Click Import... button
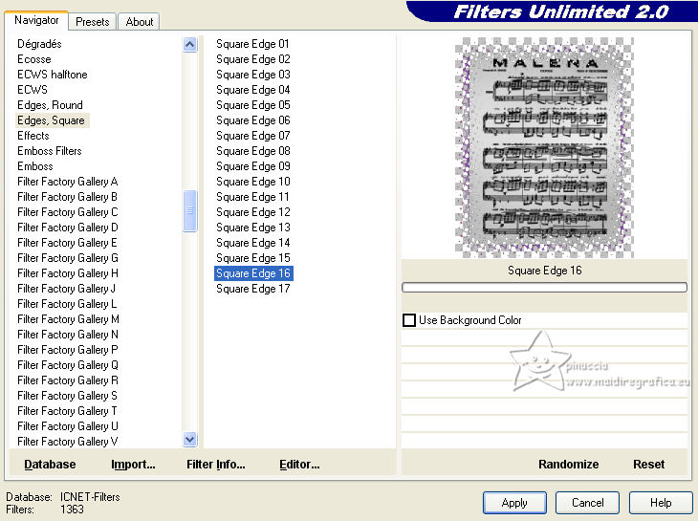The width and height of the screenshot is (698, 521). pos(133,465)
